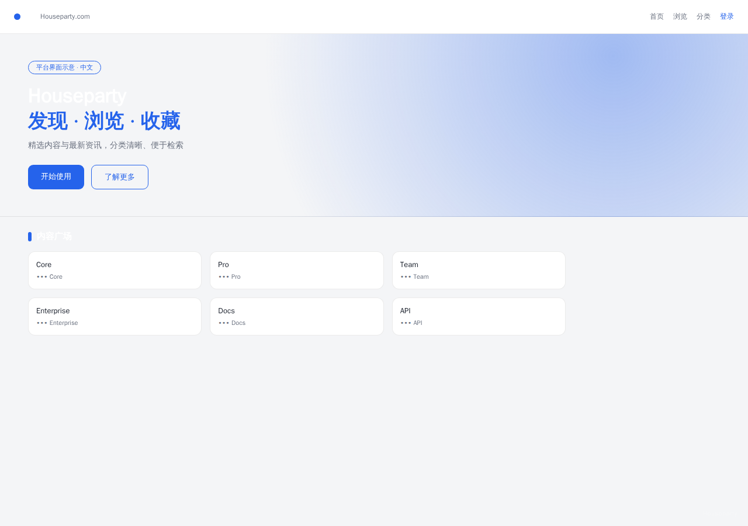Open the Docs card title
The width and height of the screenshot is (748, 526).
[x=226, y=311]
